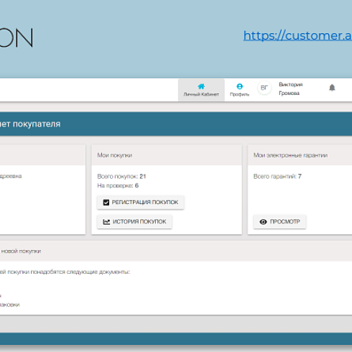Viewport: 352px width, 352px height.
Task: Click the Профиль user circle icon
Action: [x=239, y=86]
